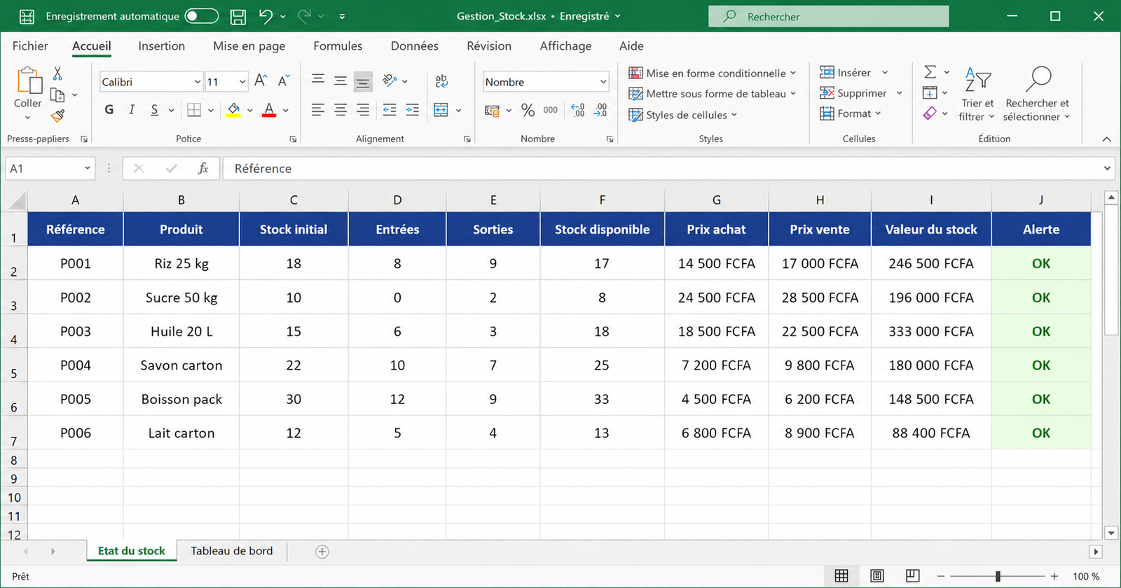Open Rechercher et sélectionner
1121x588 pixels.
[x=1037, y=94]
